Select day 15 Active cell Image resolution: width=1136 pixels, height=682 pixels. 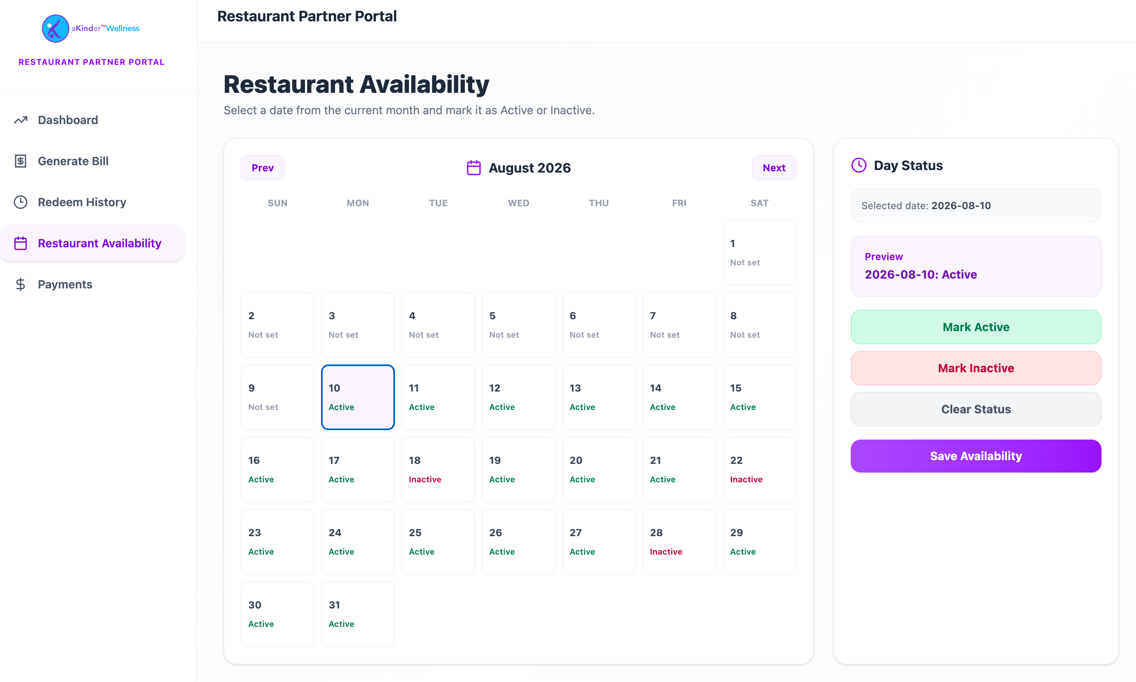760,397
